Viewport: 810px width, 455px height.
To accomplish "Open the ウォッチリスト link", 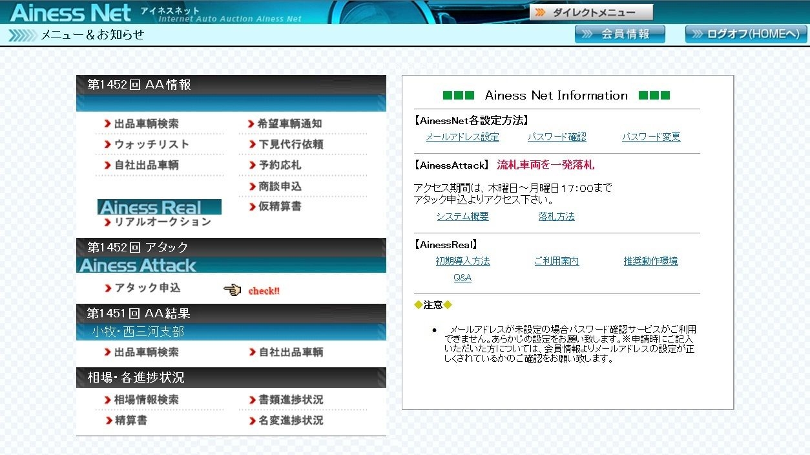I will coord(146,144).
